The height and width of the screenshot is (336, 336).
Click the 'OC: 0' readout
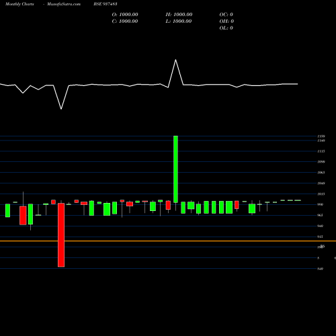pyautogui.click(x=226, y=15)
